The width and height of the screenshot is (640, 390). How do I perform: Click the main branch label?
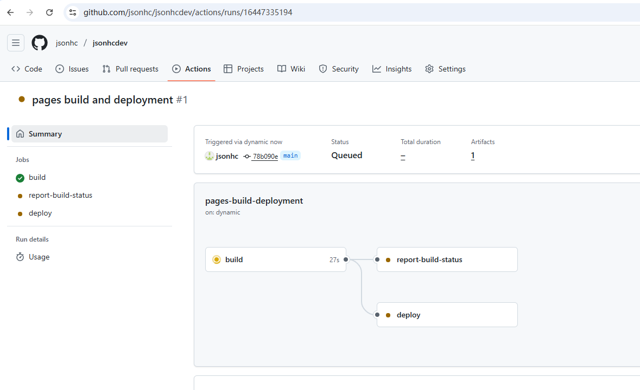tap(290, 155)
